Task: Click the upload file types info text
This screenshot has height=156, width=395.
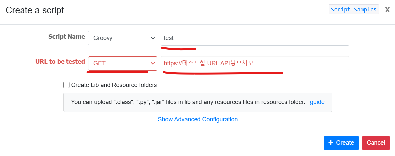Action: pyautogui.click(x=188, y=102)
